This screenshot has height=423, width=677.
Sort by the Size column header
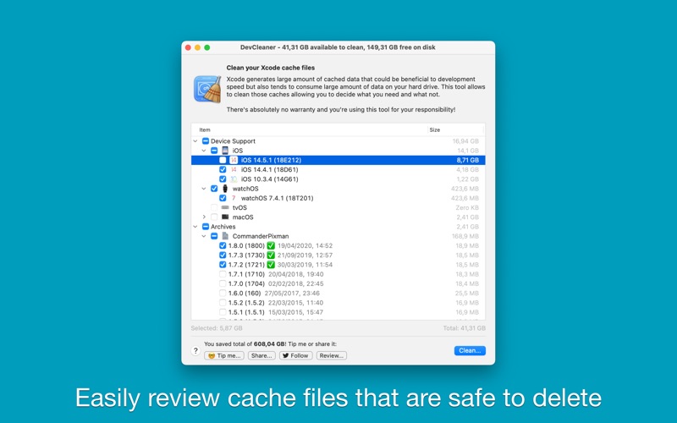pos(456,130)
